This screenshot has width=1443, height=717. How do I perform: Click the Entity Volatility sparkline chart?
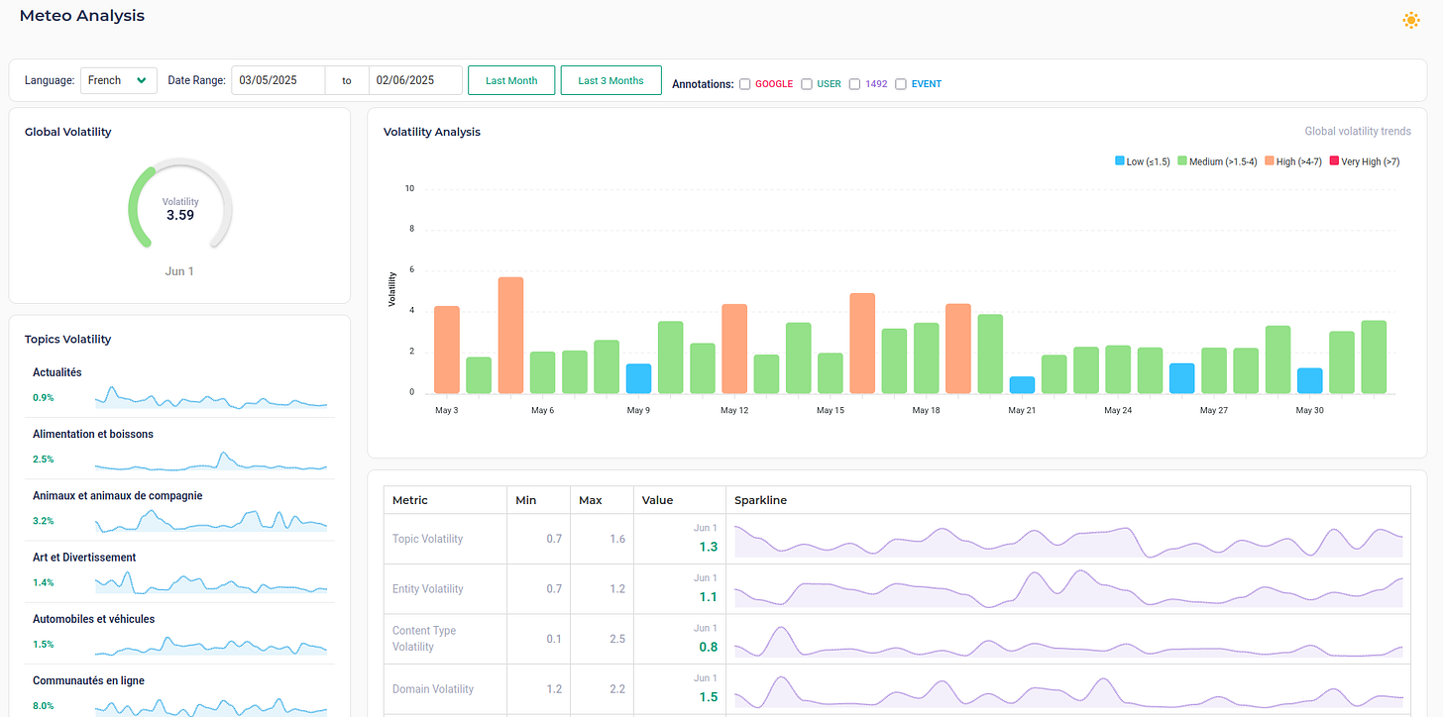pyautogui.click(x=1068, y=589)
